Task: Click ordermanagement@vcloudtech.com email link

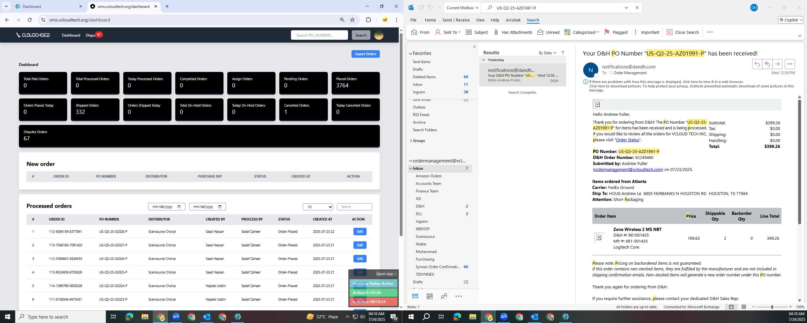Action: (x=628, y=170)
